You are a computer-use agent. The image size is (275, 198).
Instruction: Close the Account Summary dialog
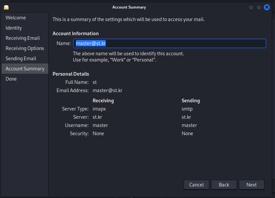pos(266,7)
